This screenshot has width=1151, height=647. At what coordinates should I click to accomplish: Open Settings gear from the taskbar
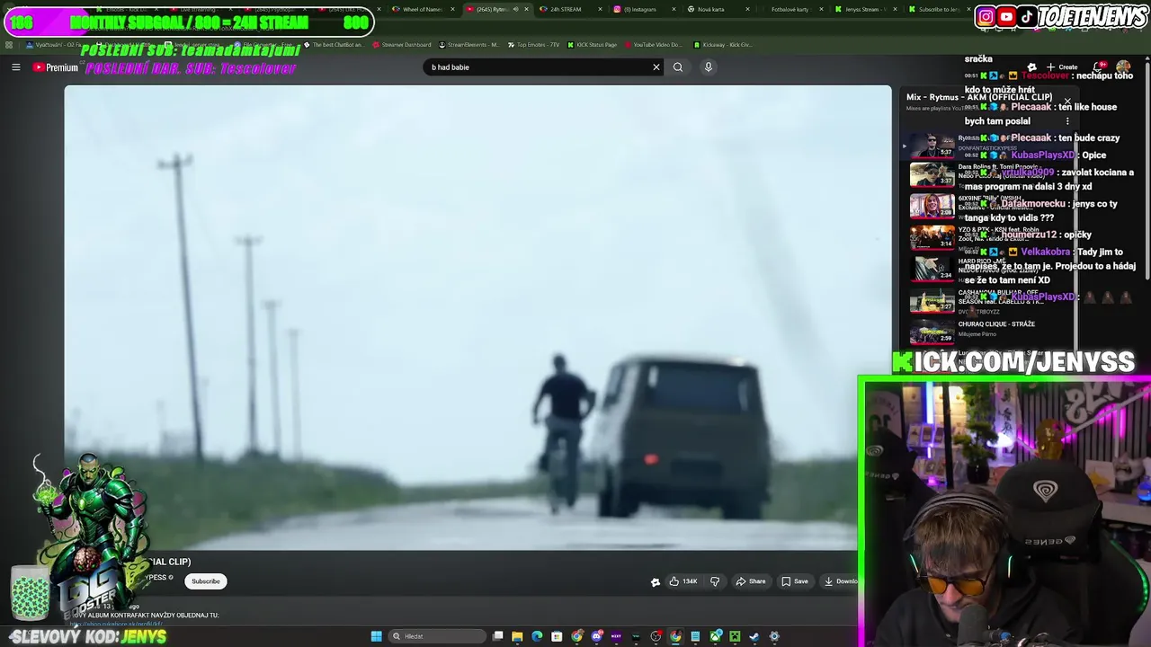tap(774, 636)
